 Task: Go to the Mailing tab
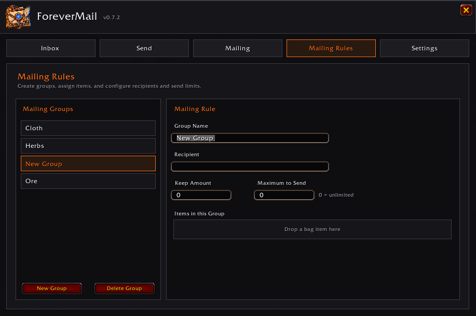tap(238, 48)
